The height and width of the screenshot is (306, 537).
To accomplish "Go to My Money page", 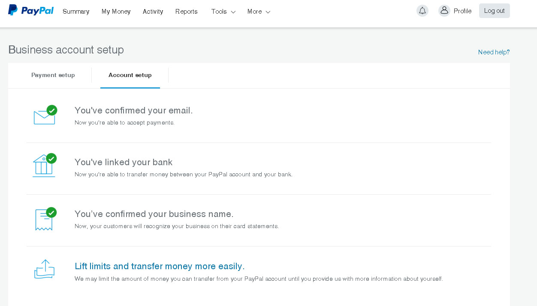I will coord(116,12).
